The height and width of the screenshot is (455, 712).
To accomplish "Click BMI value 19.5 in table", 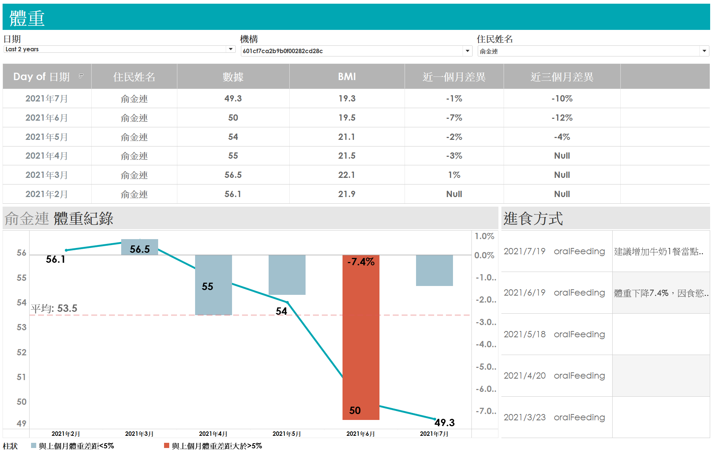I will click(347, 118).
